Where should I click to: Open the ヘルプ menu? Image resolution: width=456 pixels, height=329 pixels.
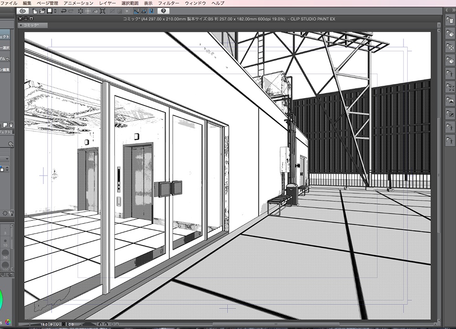coord(218,3)
